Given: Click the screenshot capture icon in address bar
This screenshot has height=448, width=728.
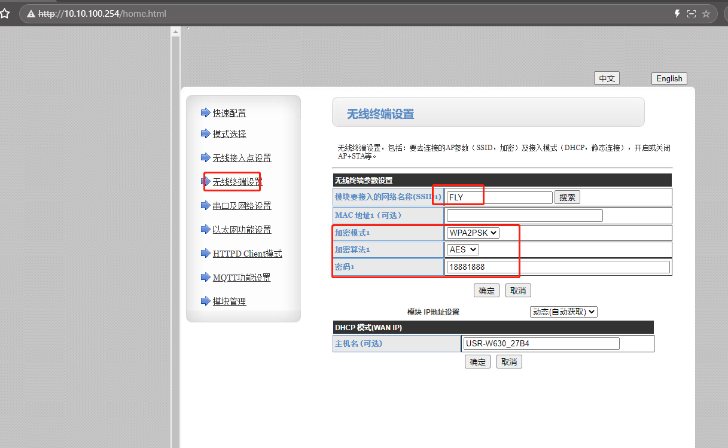Looking at the screenshot, I should (692, 14).
